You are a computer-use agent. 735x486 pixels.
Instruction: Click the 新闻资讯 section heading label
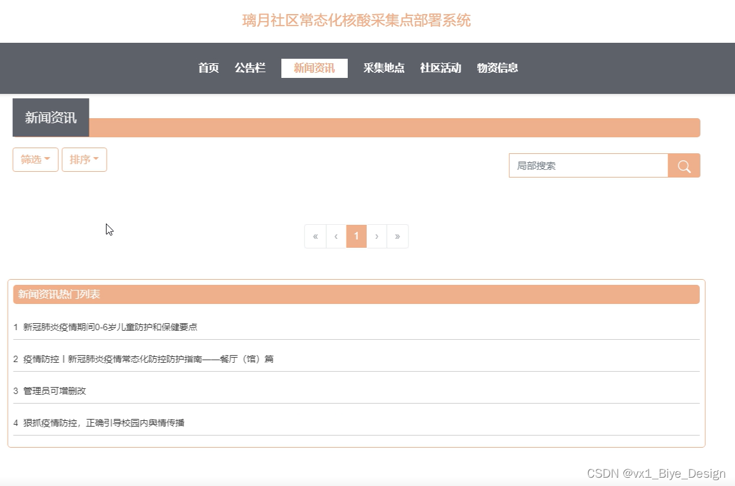(50, 118)
